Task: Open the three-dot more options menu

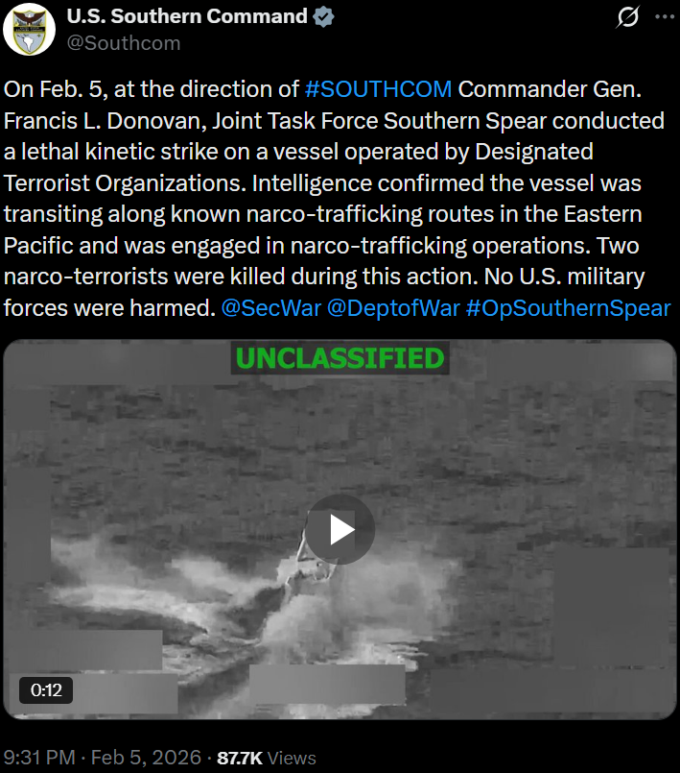Action: click(666, 16)
